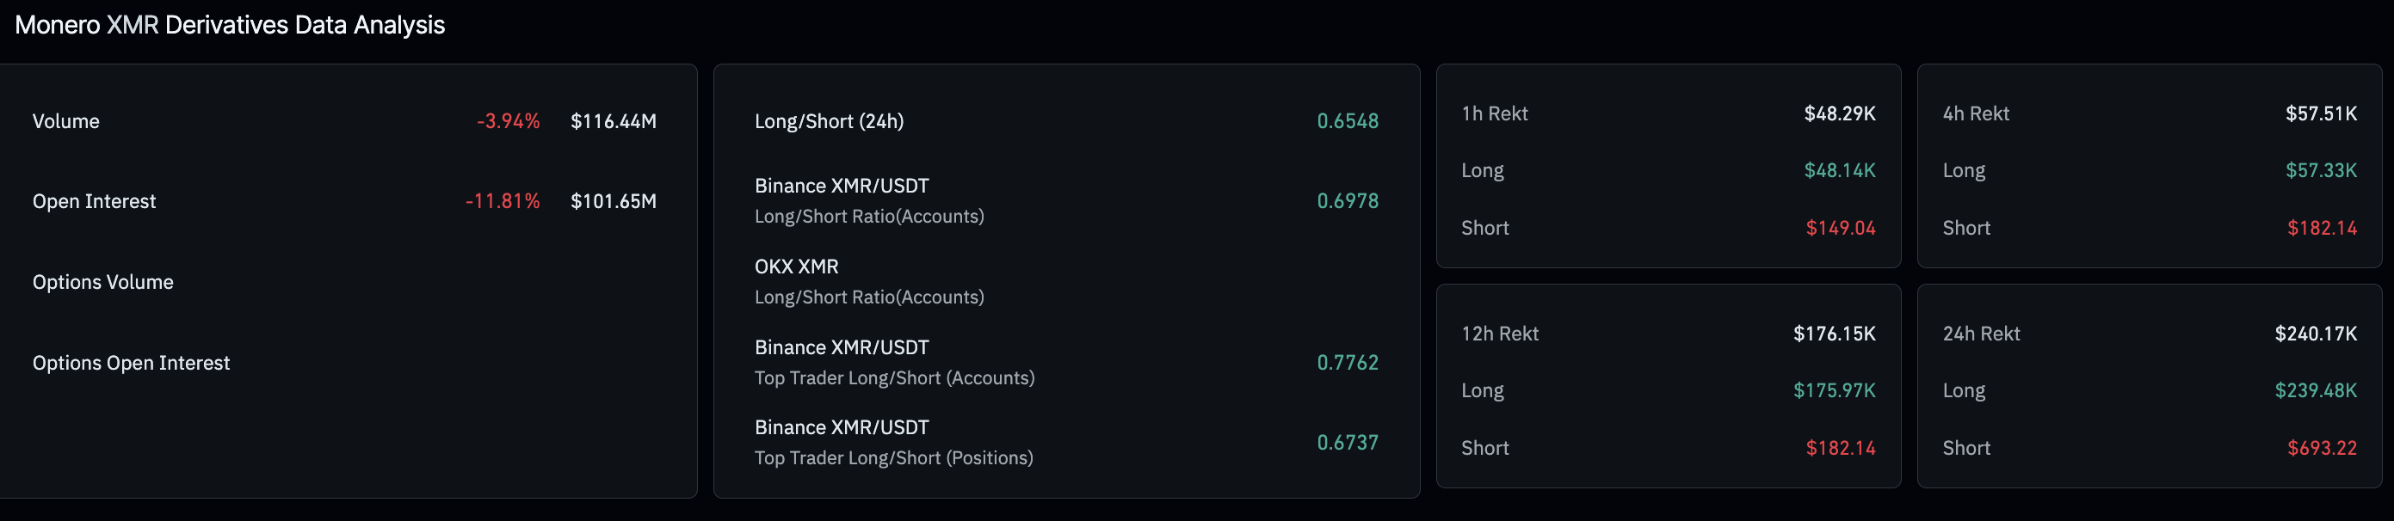Select the Volume change -3.94% figure

click(508, 122)
